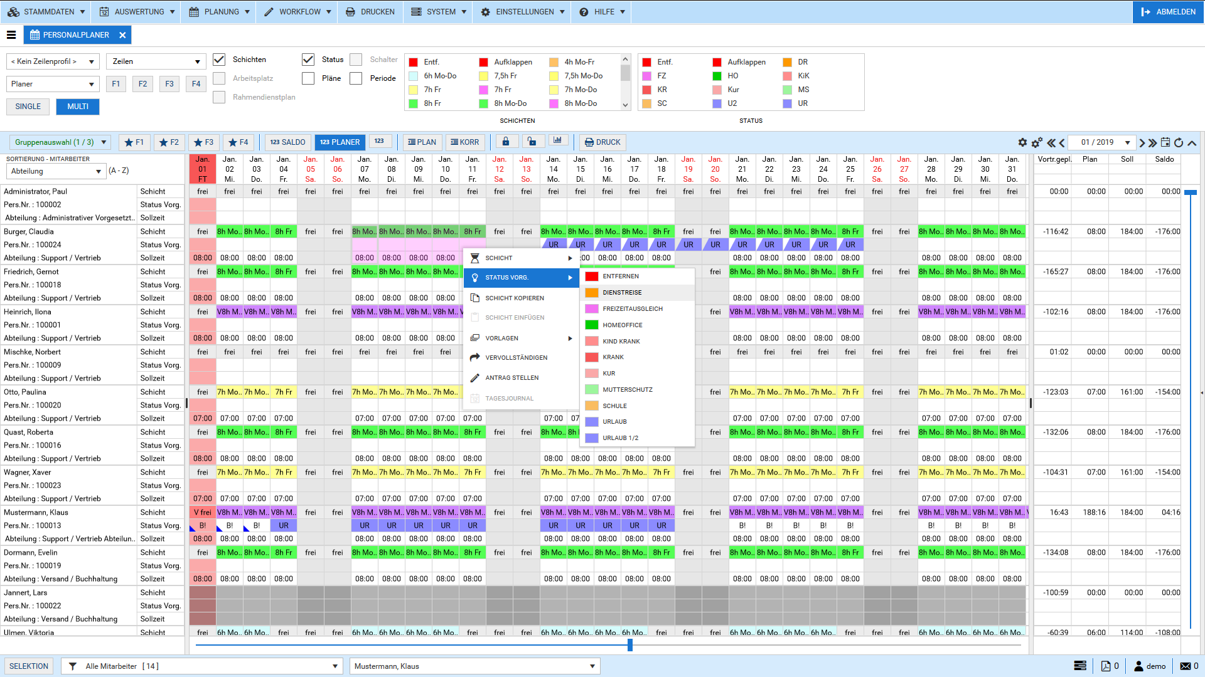Select favorite star F1 button

(134, 142)
